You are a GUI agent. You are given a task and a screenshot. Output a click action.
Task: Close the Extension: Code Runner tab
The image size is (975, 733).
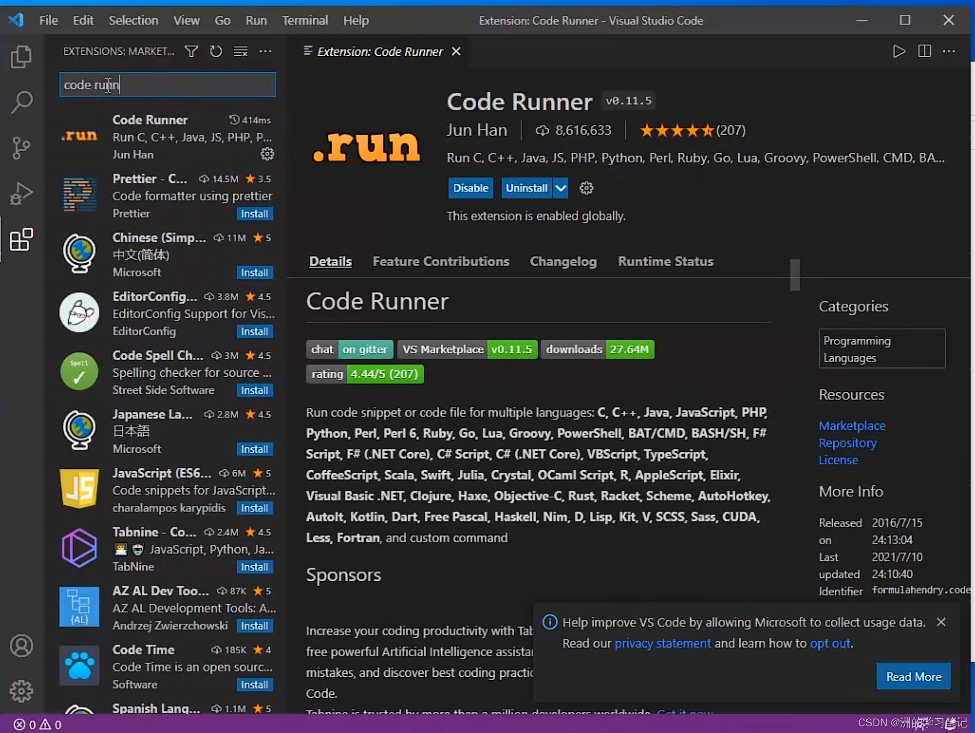pos(456,52)
